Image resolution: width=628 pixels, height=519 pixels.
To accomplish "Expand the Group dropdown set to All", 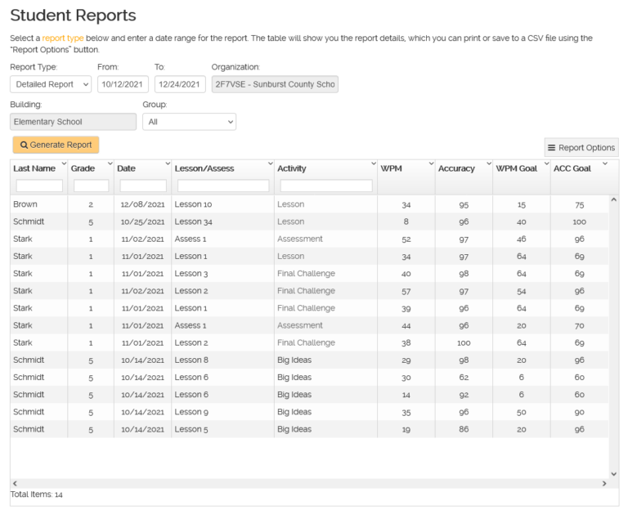I will [x=189, y=122].
